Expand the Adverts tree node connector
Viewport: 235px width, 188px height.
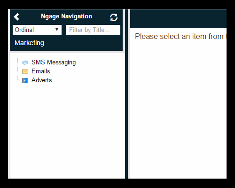19,80
